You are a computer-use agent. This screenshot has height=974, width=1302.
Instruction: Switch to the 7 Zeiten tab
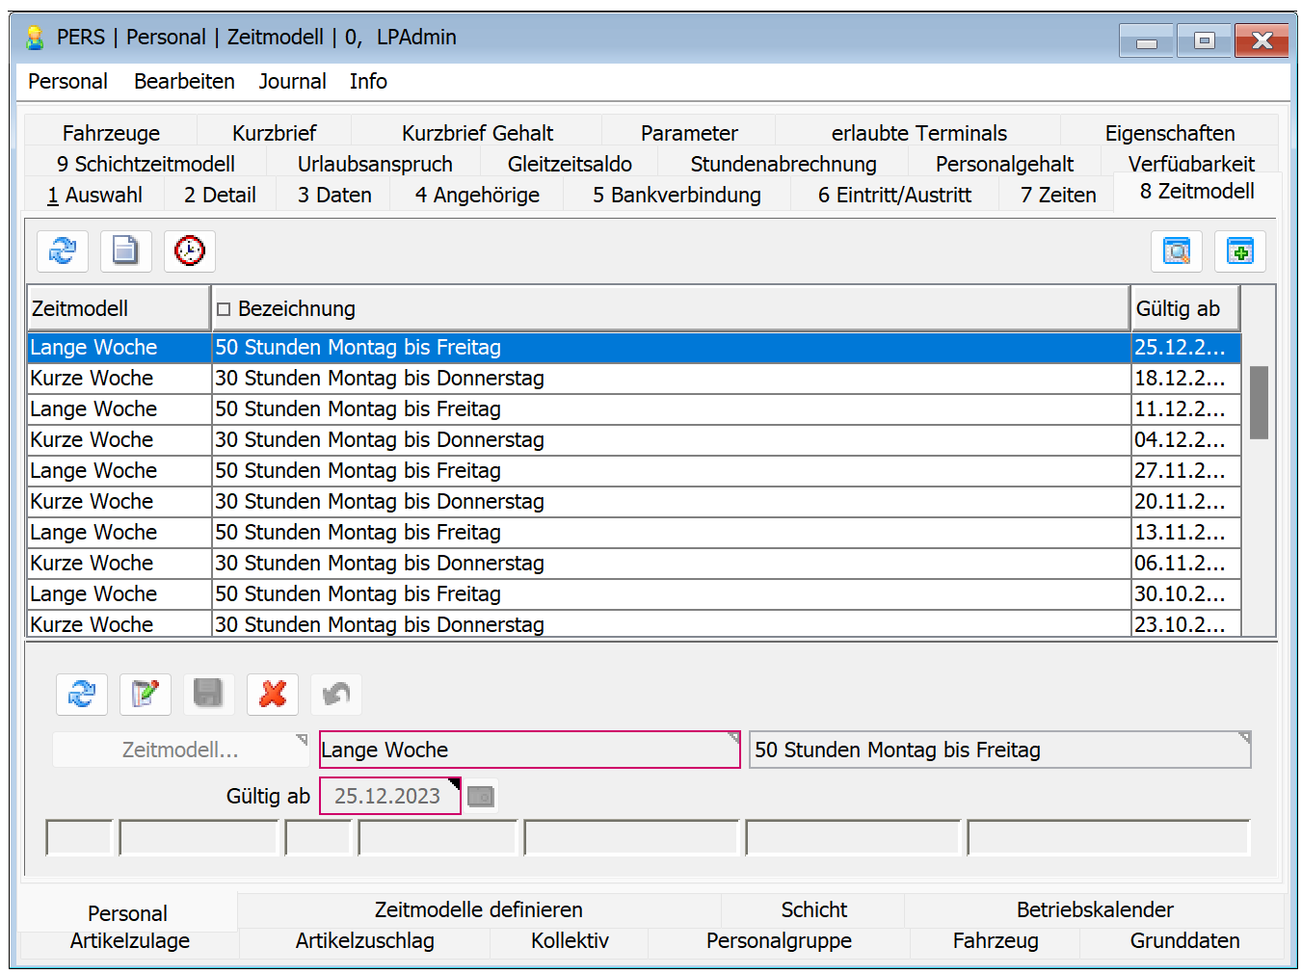click(1058, 196)
